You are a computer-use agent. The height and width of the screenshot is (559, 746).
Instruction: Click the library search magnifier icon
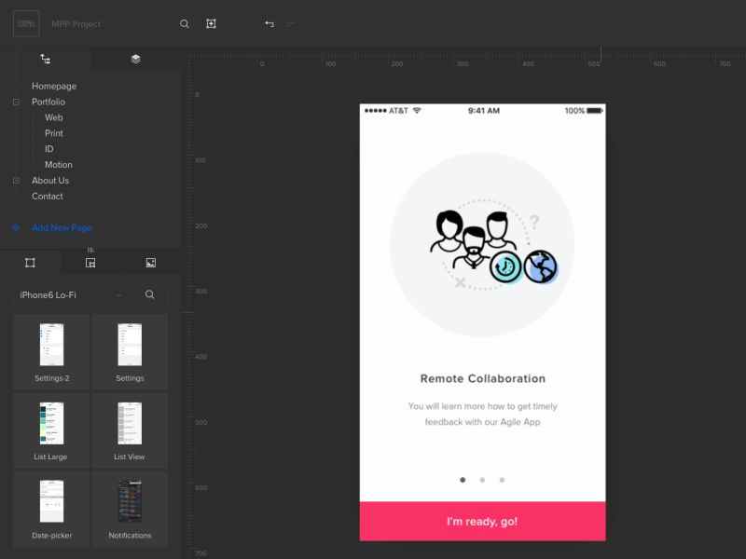pos(149,293)
